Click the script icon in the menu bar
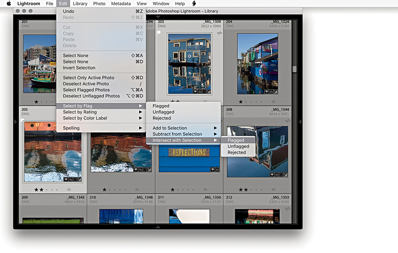This screenshot has width=398, height=253. pyautogui.click(x=194, y=4)
